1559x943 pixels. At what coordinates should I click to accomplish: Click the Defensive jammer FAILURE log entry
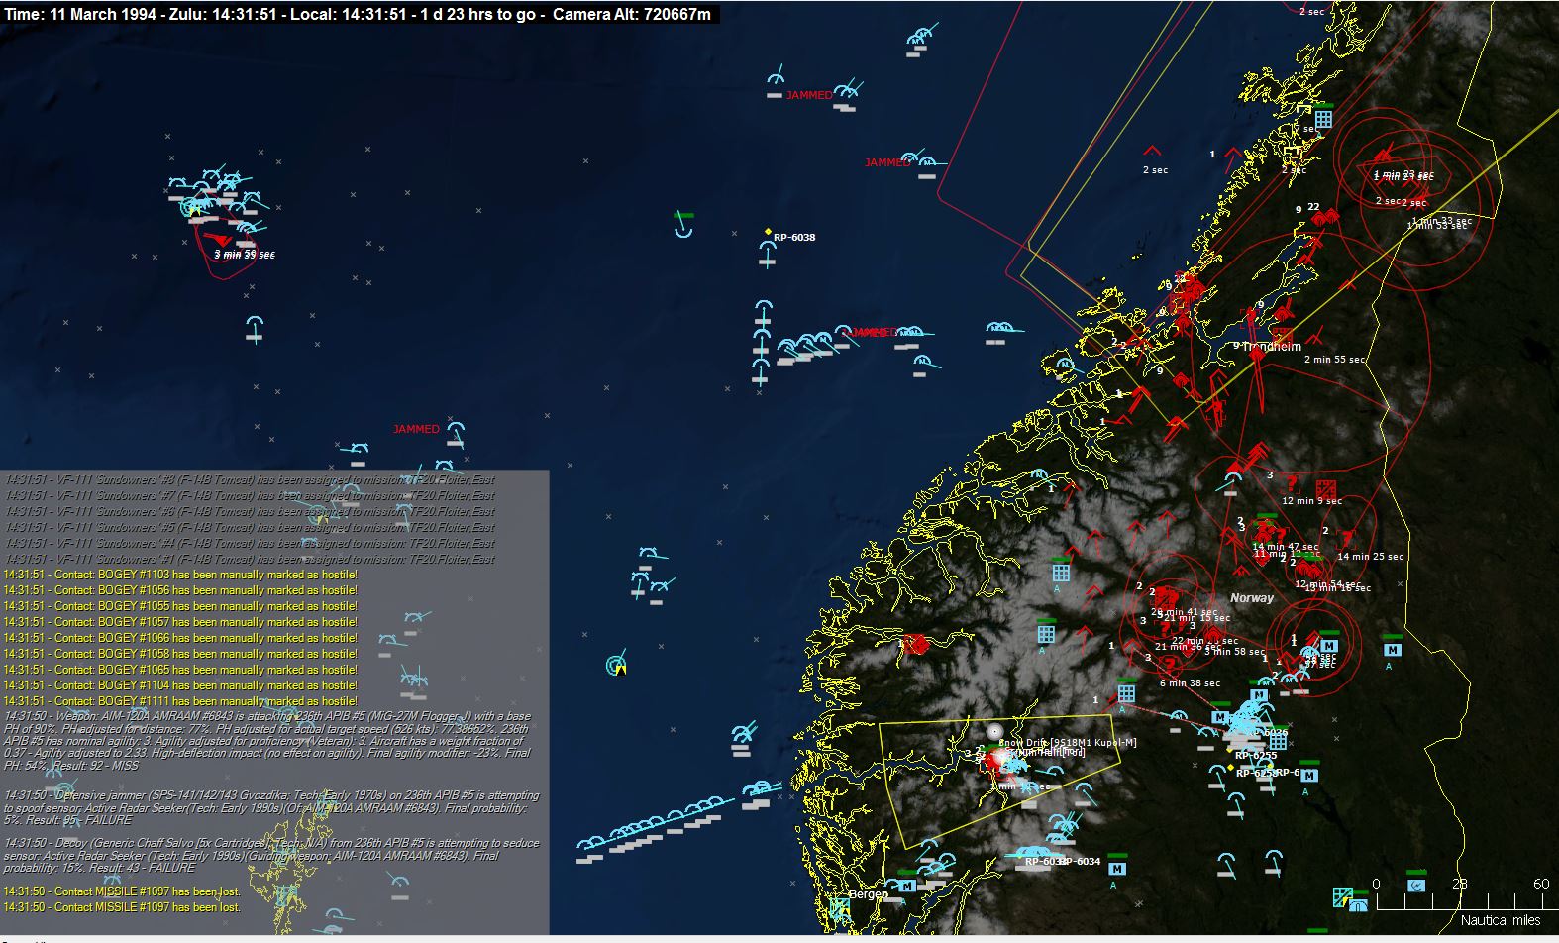coord(271,808)
